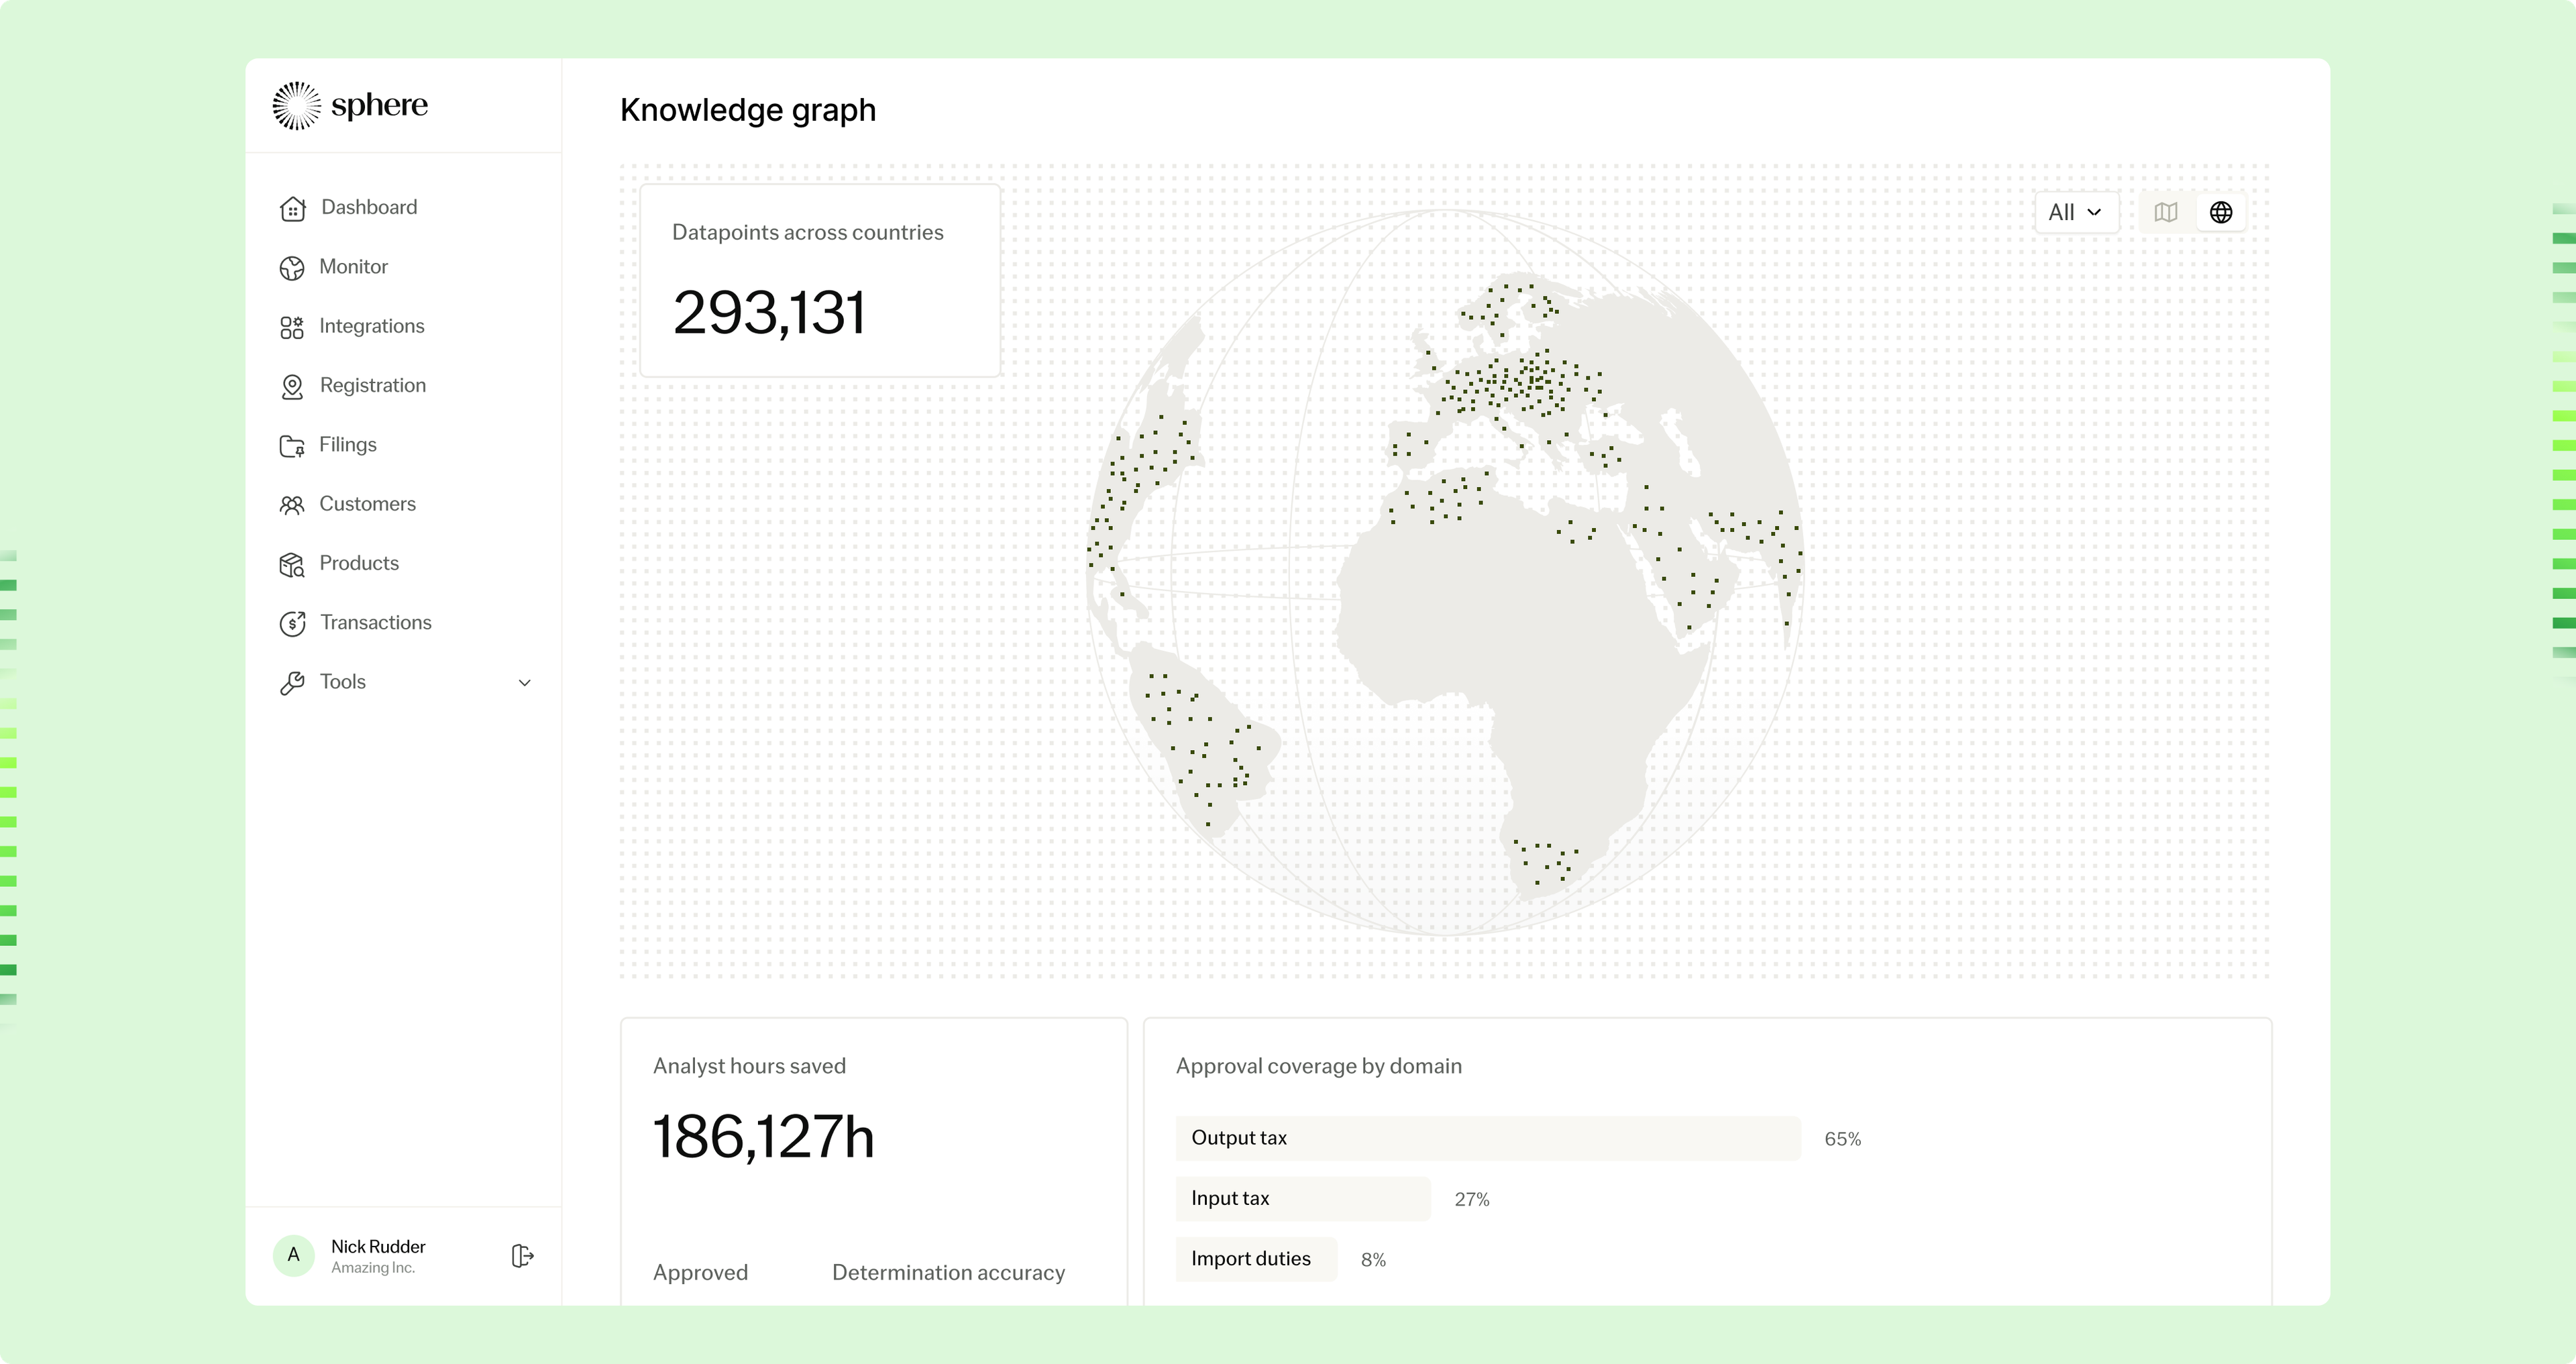This screenshot has height=1364, width=2576.
Task: Click the 65% percentage label
Action: pos(1842,1139)
